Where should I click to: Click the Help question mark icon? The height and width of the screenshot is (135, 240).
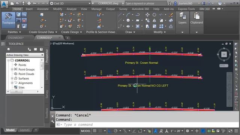(220, 3)
